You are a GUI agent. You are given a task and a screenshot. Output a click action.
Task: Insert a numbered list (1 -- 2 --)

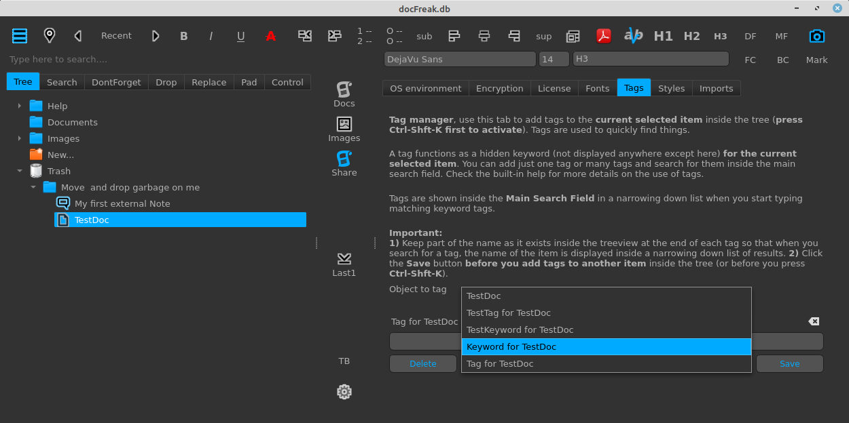365,36
